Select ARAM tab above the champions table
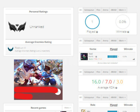 click(114, 41)
